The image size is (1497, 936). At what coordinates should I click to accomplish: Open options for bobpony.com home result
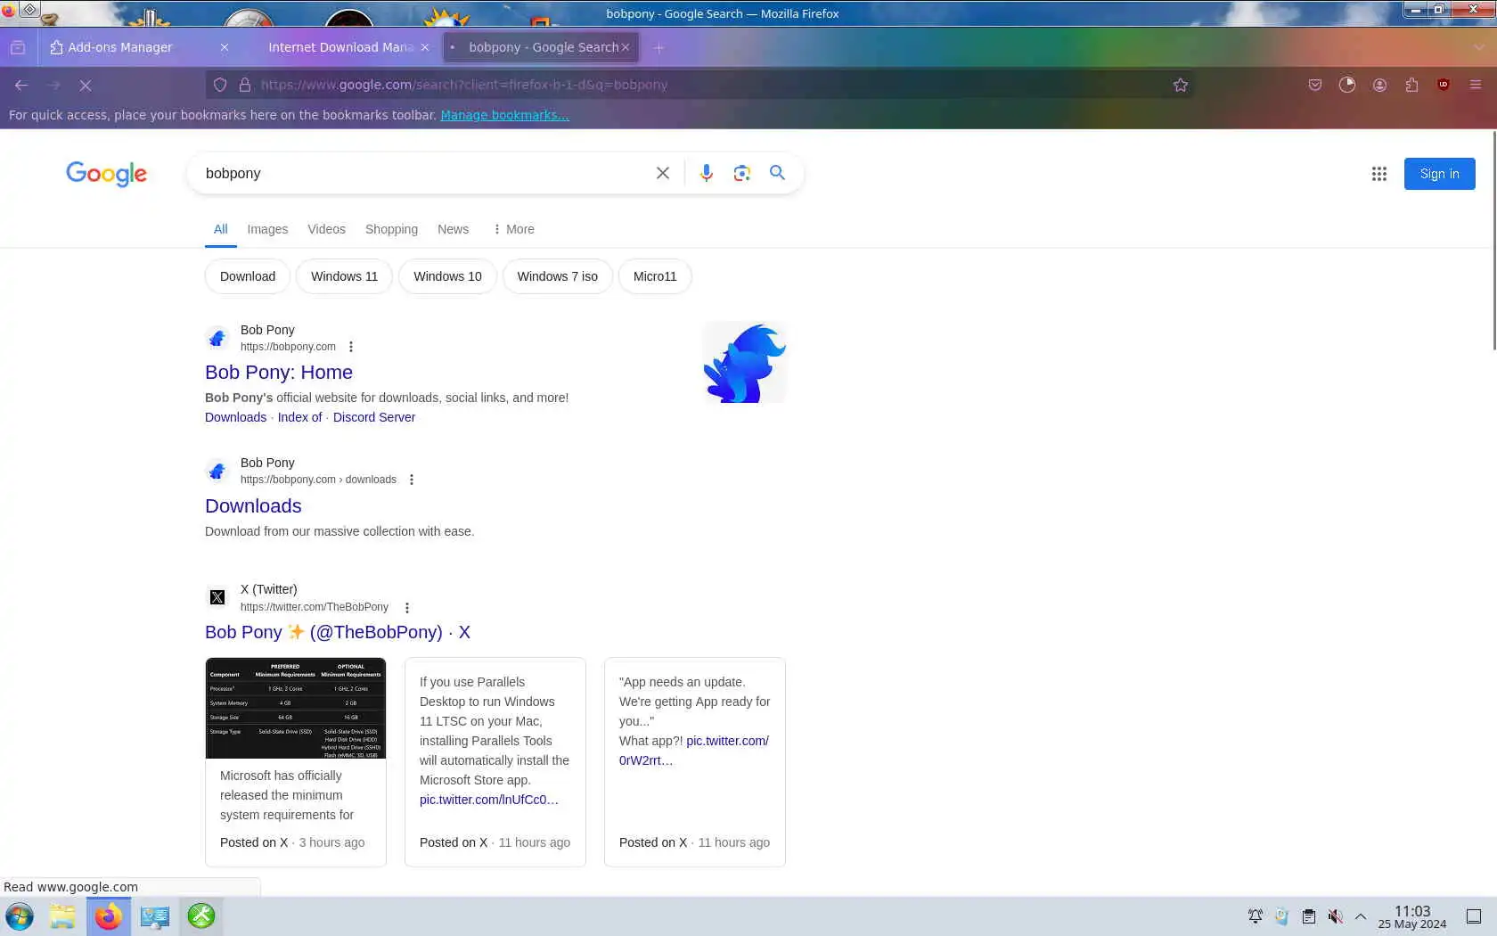point(351,347)
